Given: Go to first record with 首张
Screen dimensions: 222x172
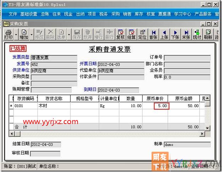Looking at the screenshot, I should coord(153,34).
